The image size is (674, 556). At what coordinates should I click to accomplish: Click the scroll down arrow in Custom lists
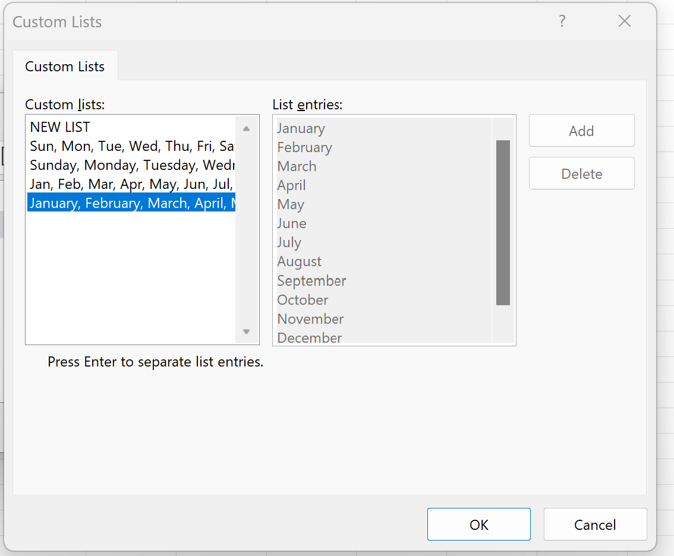click(246, 331)
